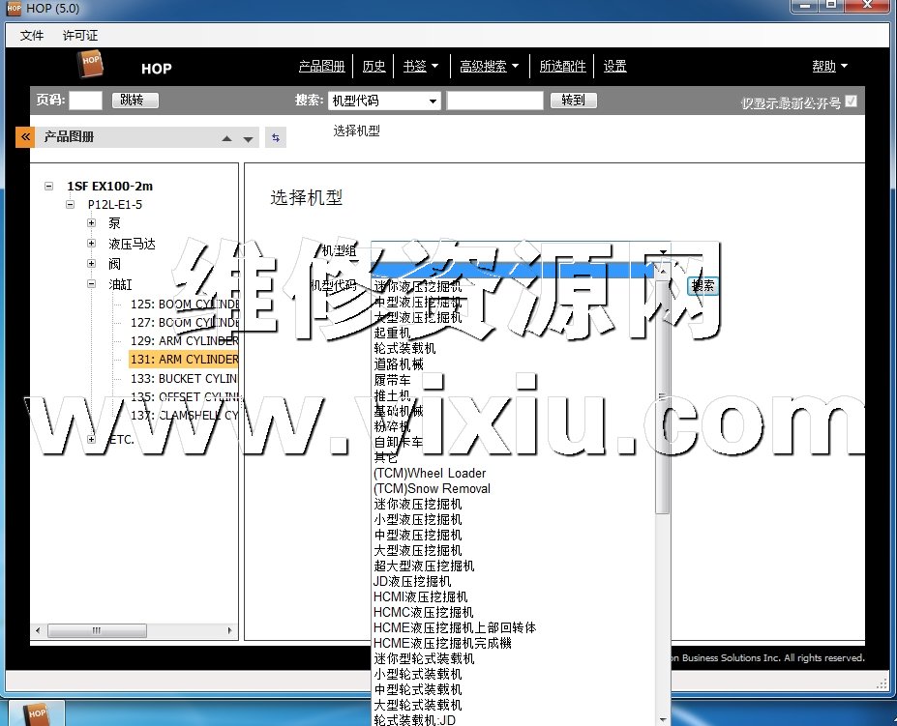Screen dimensions: 897x726
Task: Click the HOP book logo in header
Action: coord(91,66)
